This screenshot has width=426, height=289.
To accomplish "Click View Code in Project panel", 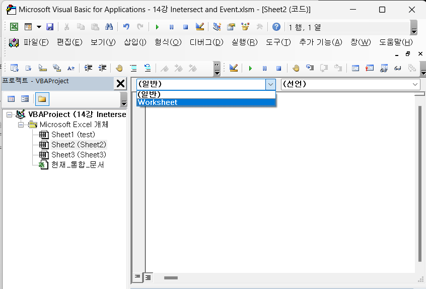I will [x=11, y=99].
